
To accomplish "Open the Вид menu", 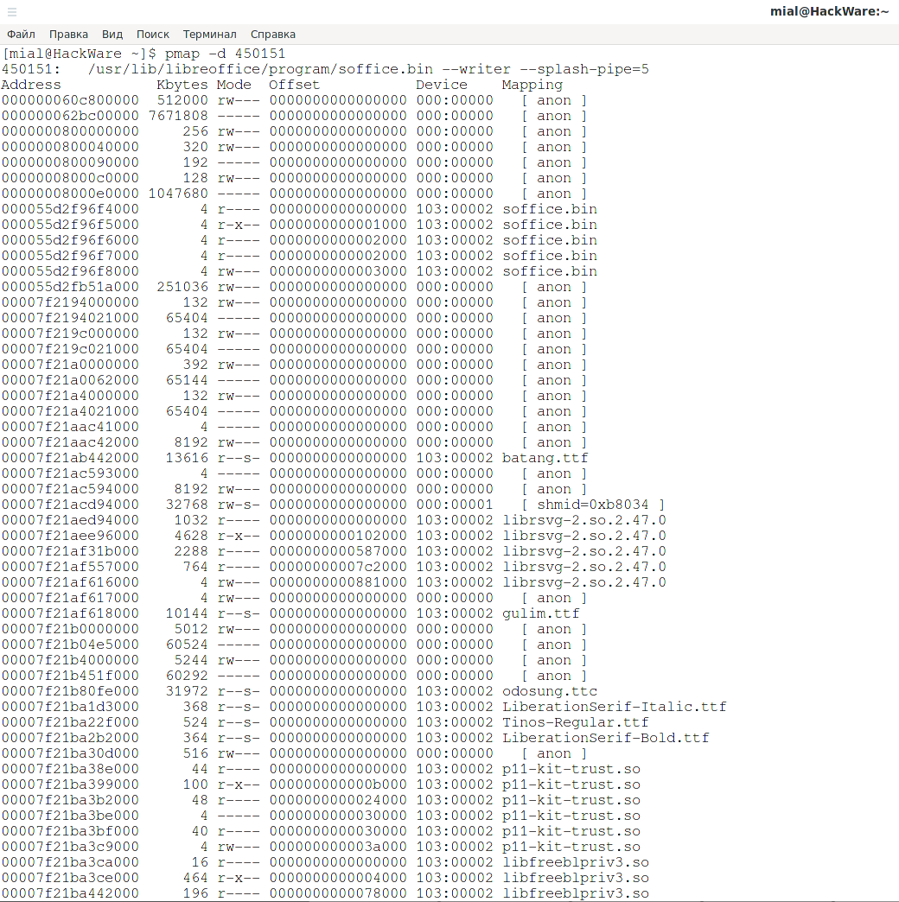I will 112,35.
